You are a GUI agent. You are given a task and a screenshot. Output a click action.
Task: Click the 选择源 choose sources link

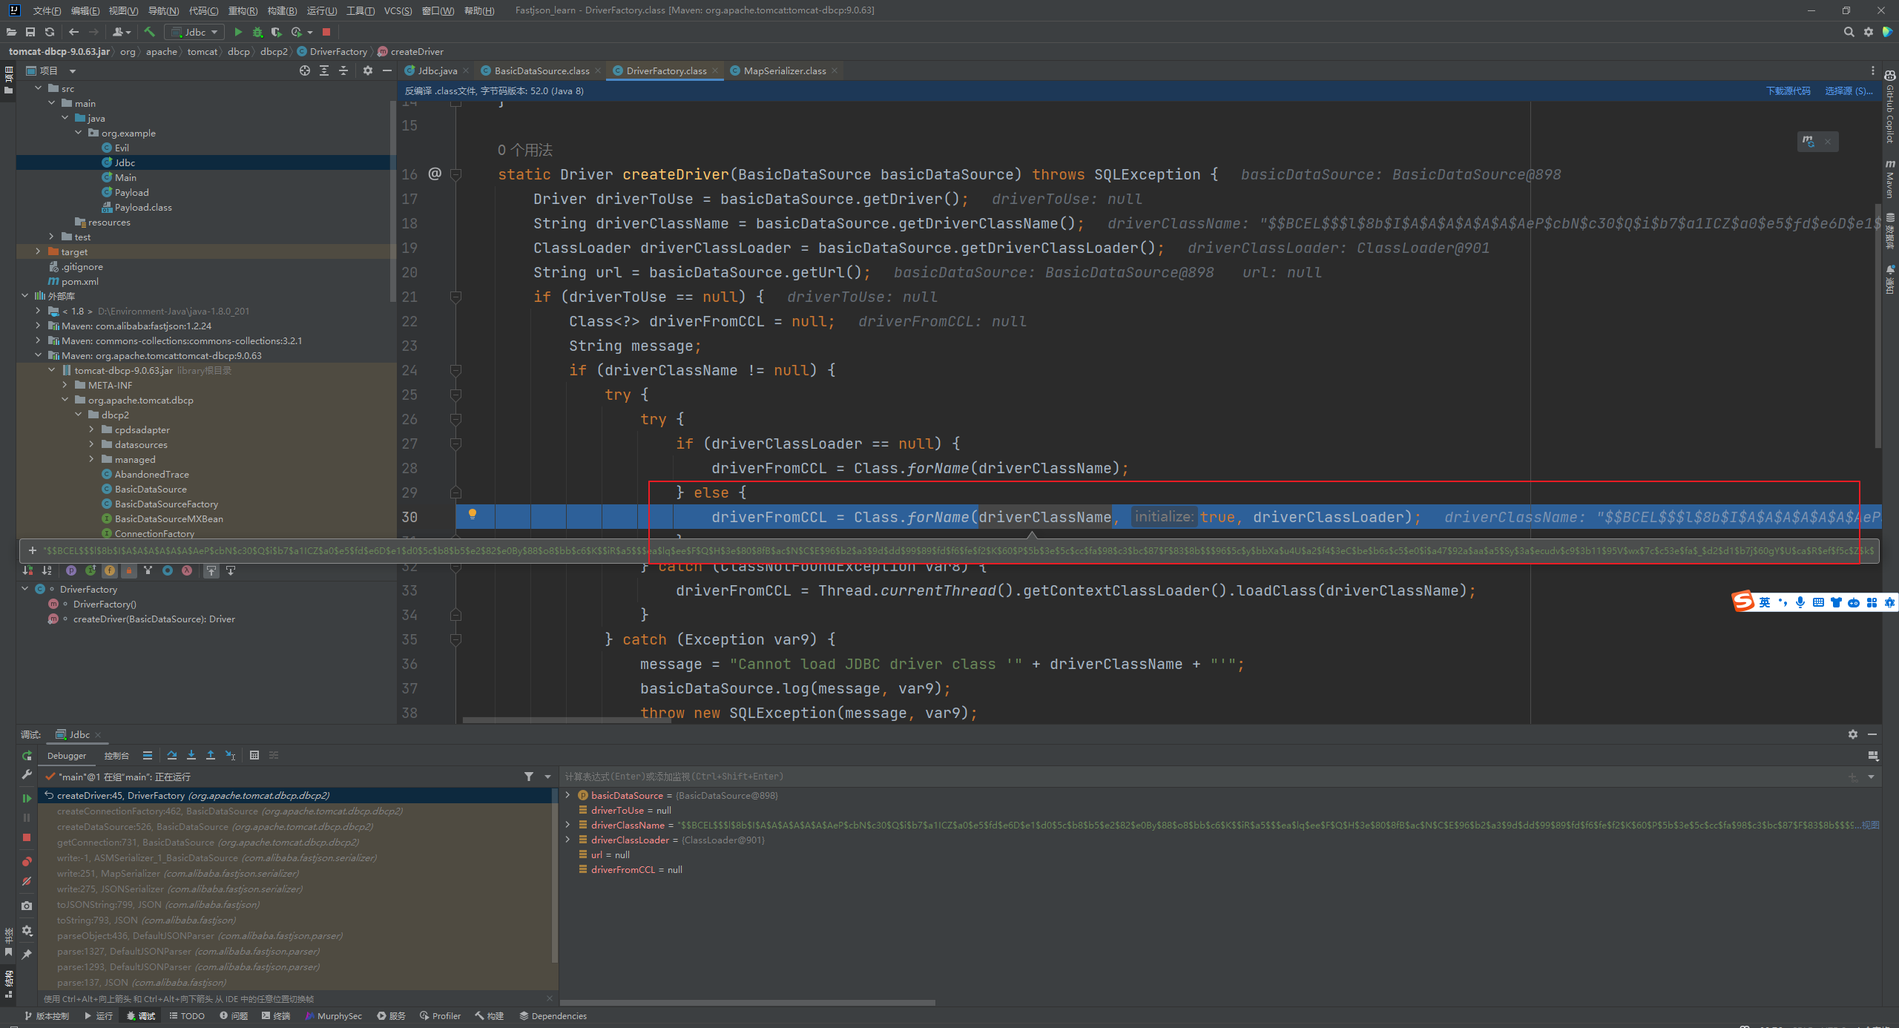pos(1849,90)
